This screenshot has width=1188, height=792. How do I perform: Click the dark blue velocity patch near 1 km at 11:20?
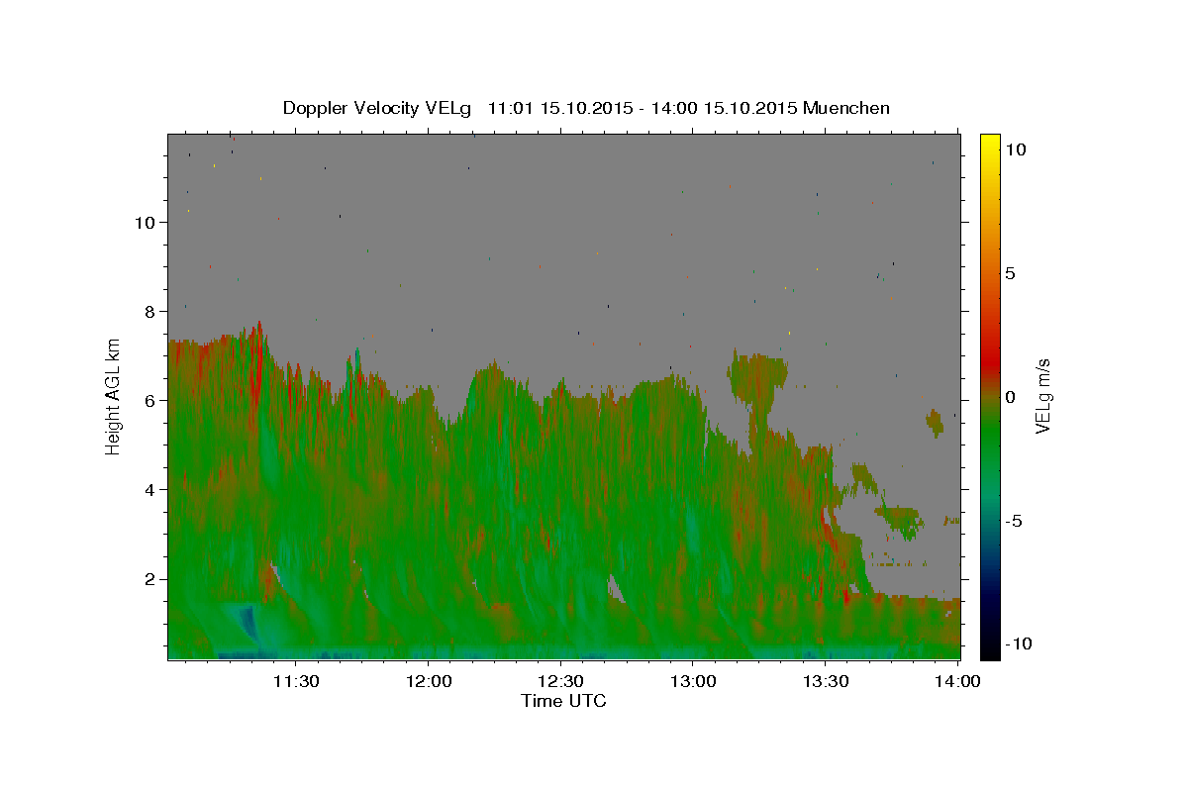(247, 624)
